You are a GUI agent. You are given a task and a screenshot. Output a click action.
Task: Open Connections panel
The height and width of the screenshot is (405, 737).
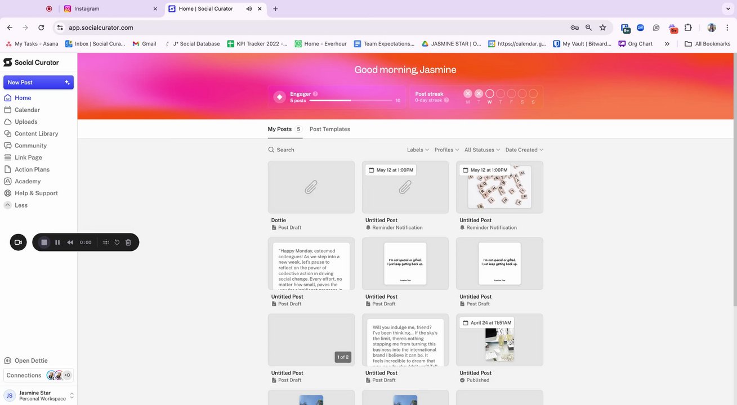(38, 375)
